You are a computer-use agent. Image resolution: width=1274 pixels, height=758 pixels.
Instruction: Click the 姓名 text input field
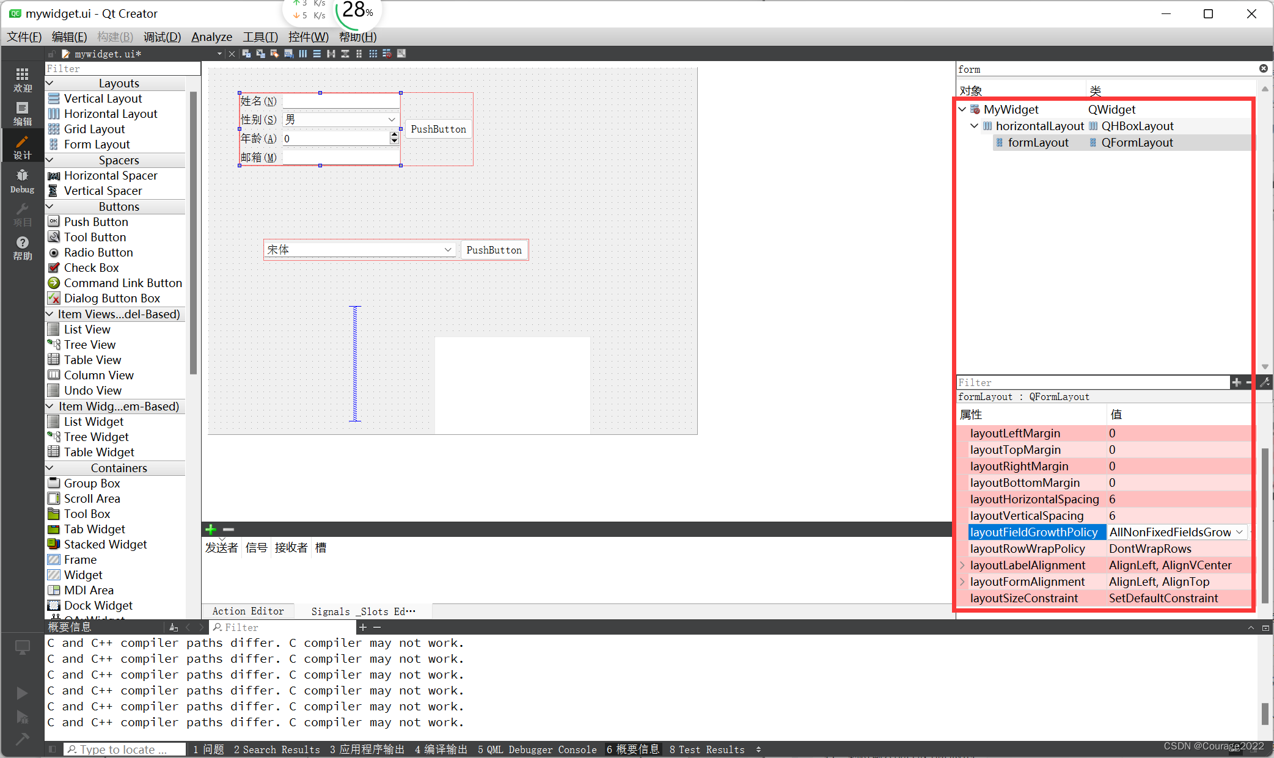click(x=340, y=101)
